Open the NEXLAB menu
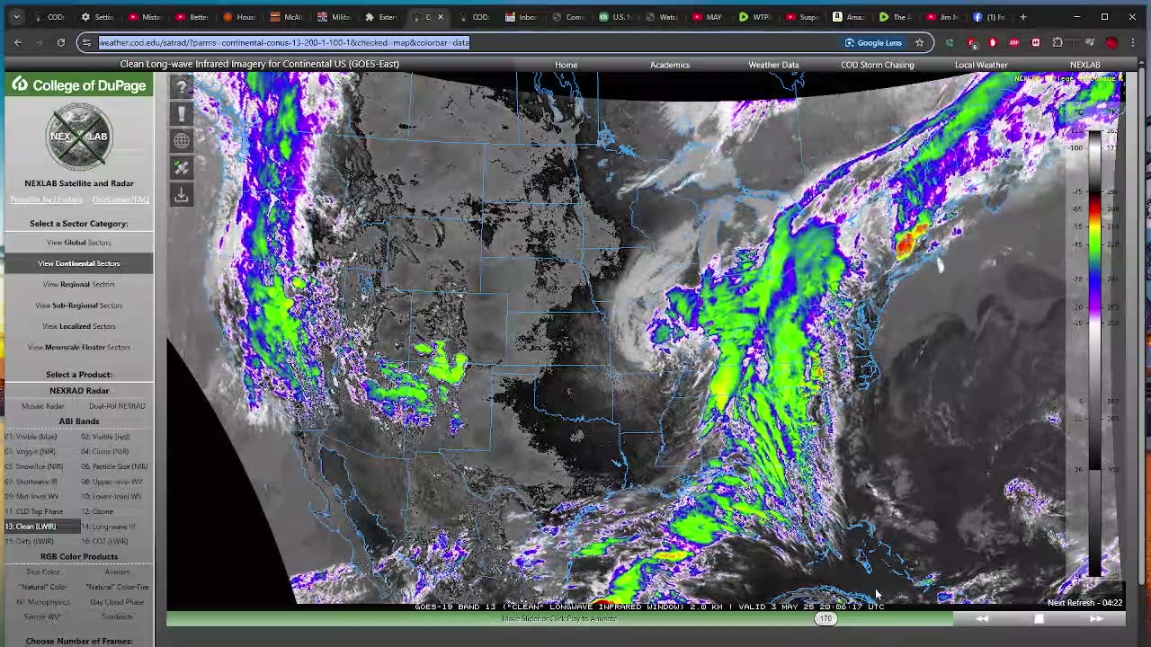Viewport: 1151px width, 647px height. (1084, 65)
